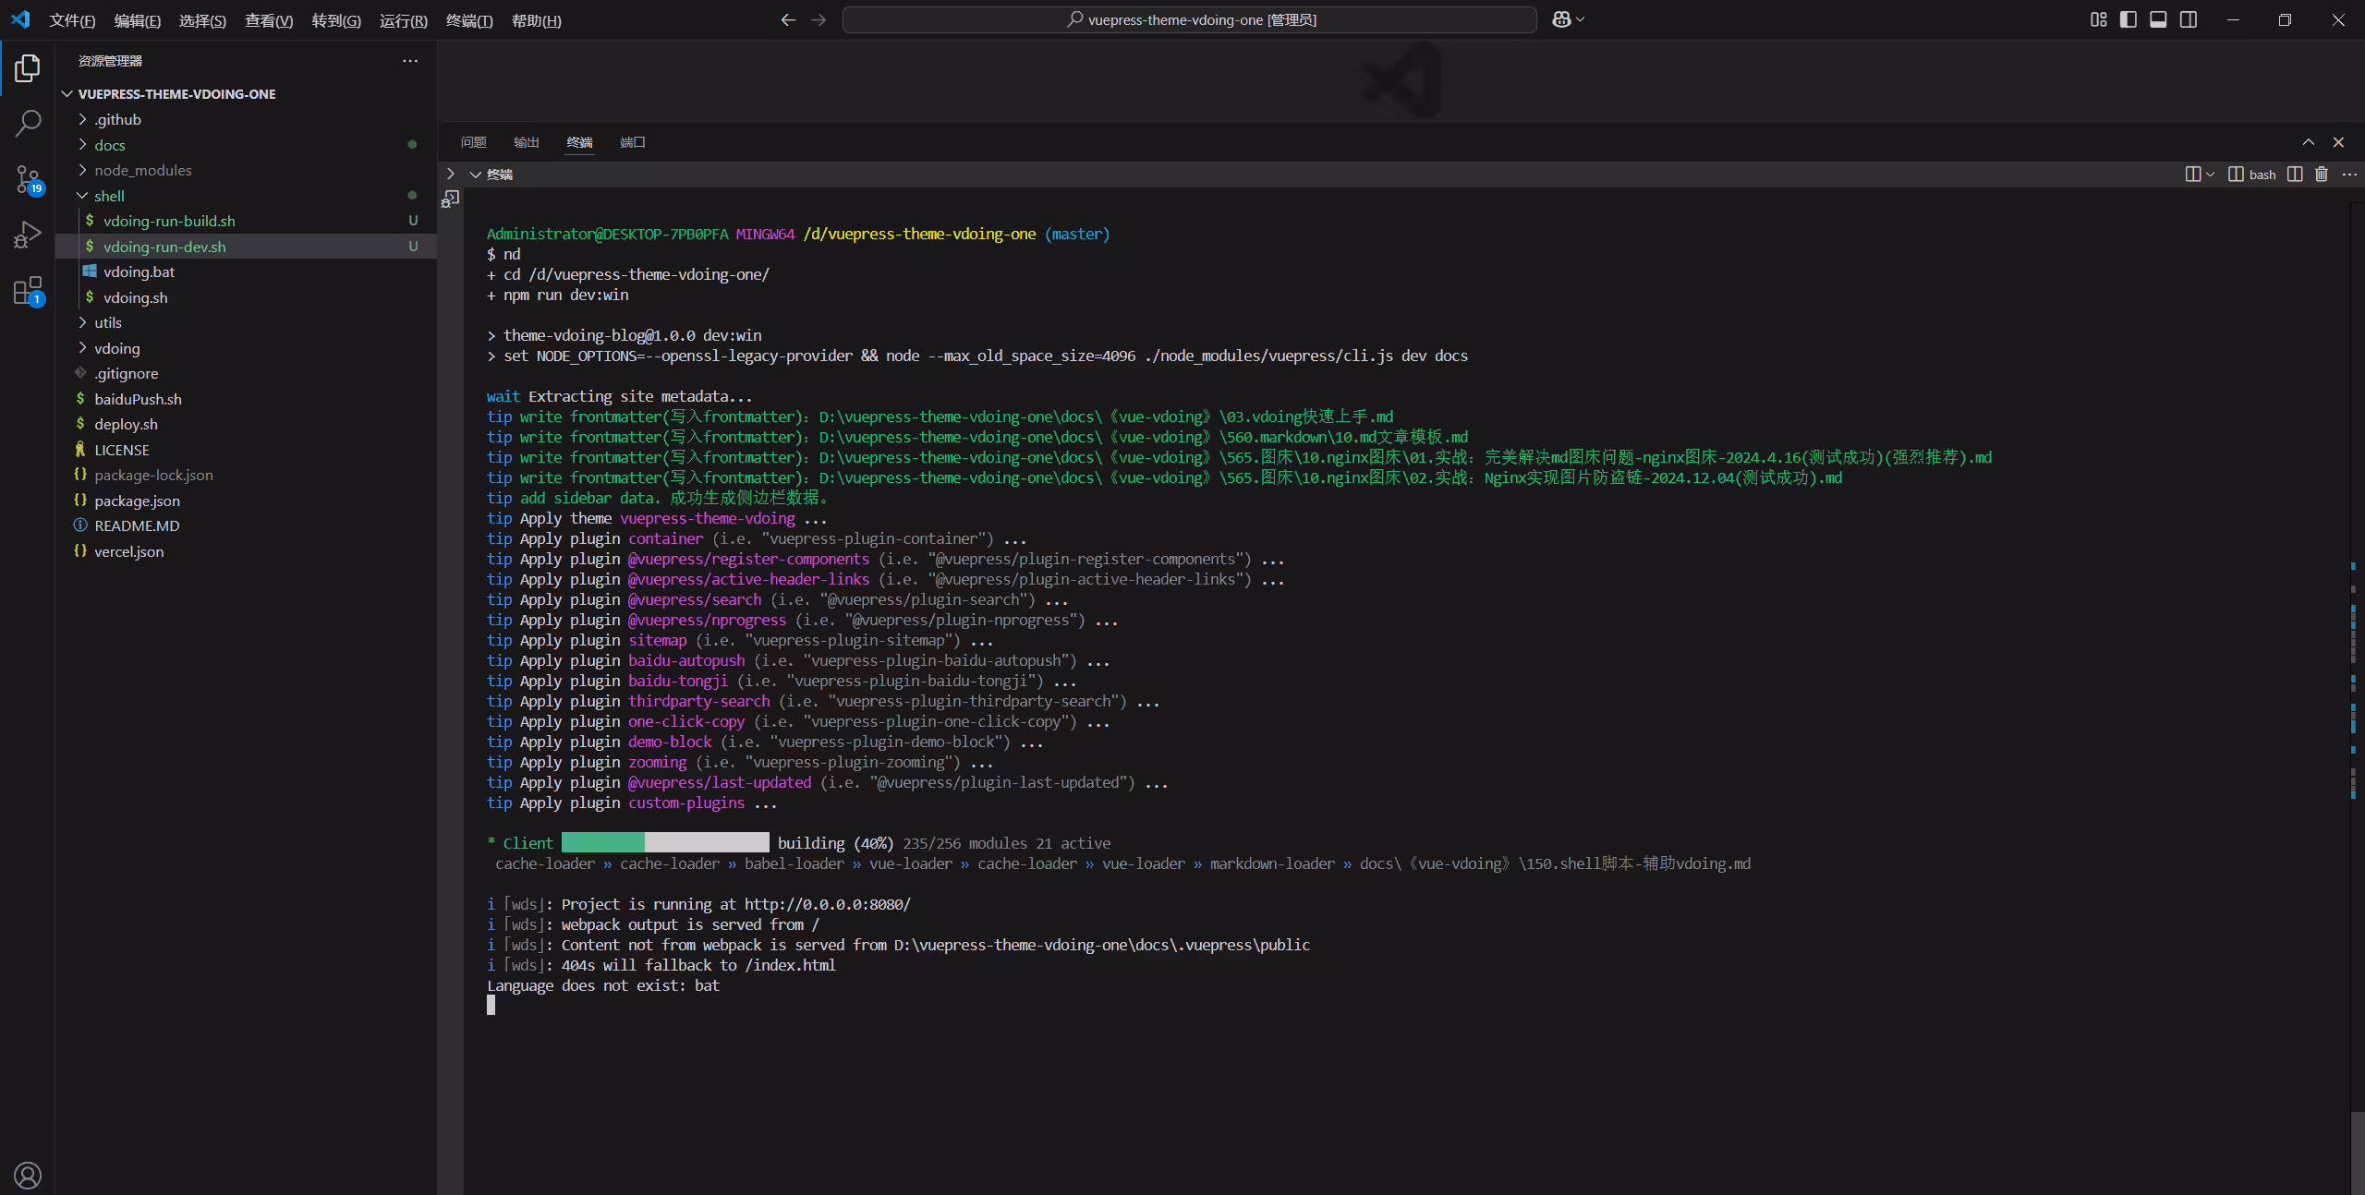This screenshot has height=1195, width=2365.
Task: Open the 查看(V) menu
Action: click(269, 20)
